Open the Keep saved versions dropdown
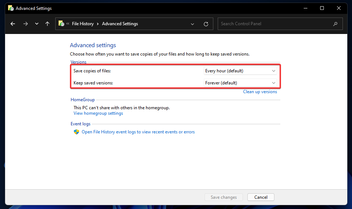This screenshot has width=352, height=209. coord(240,83)
